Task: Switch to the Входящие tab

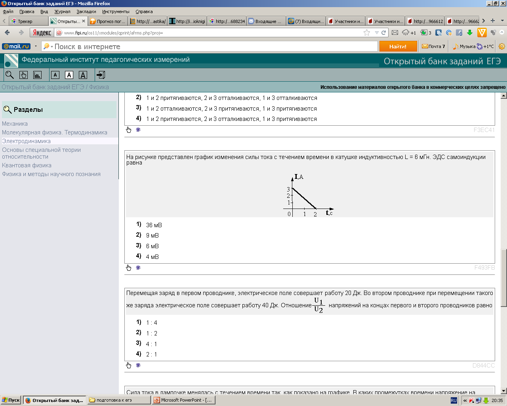Action: pos(266,21)
